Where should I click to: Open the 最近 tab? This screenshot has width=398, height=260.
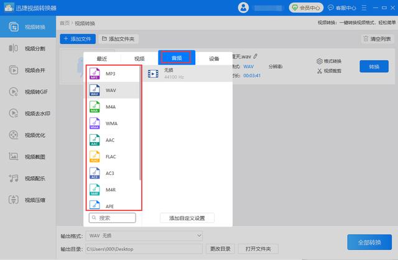coord(102,58)
